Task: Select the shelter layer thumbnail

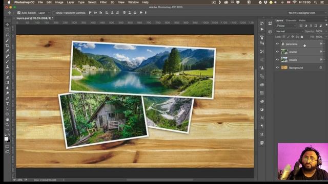Action: (284, 52)
